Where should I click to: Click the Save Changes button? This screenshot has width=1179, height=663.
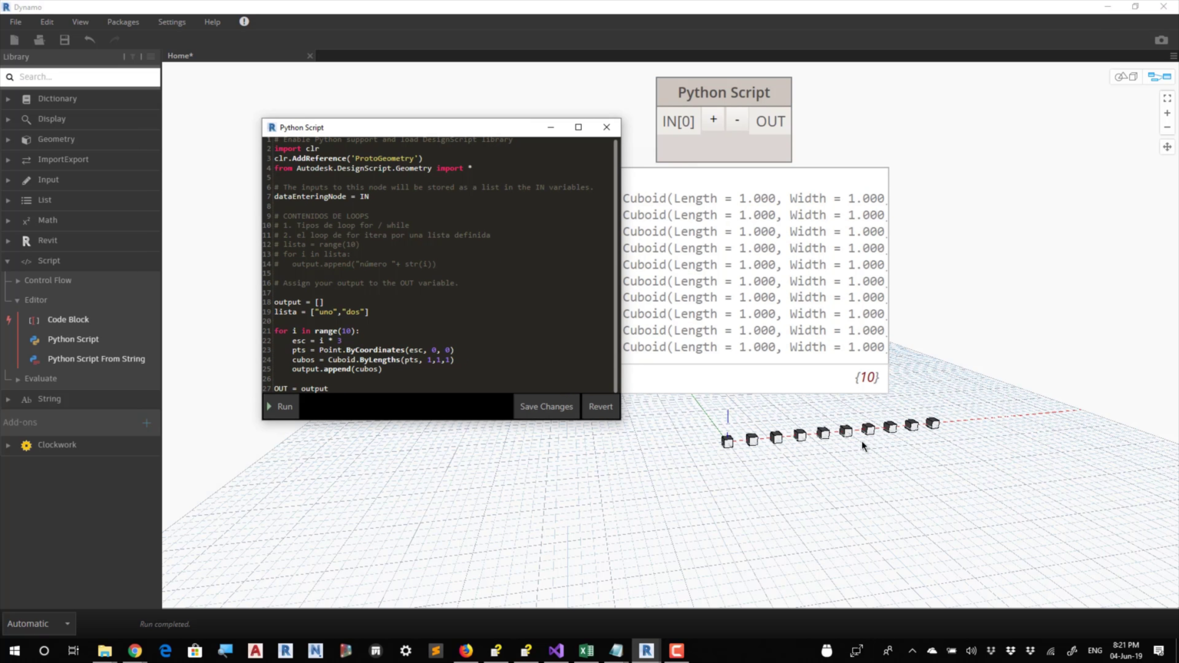click(546, 406)
